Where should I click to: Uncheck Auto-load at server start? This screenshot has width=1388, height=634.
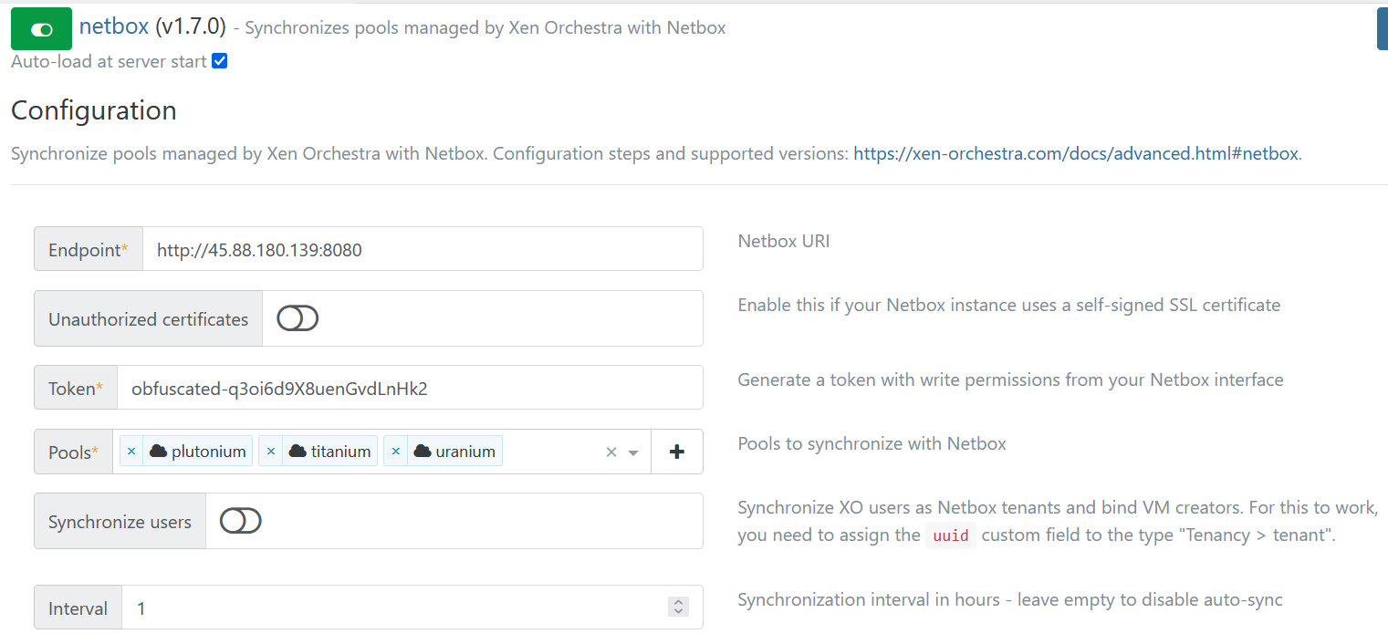219,61
